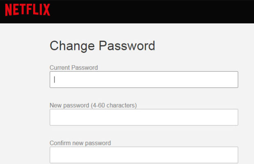Screen dimensions: 254x164
Task: Focus the Current Password input field
Action: click(143, 80)
